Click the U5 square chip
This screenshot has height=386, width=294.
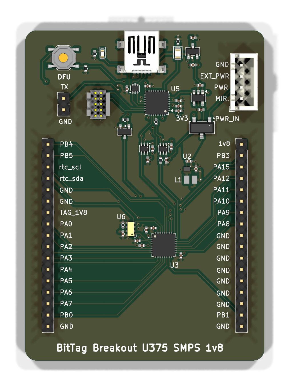[x=157, y=103]
